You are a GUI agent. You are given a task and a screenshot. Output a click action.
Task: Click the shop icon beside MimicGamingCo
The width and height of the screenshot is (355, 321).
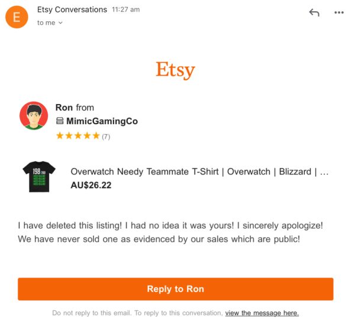tap(60, 121)
